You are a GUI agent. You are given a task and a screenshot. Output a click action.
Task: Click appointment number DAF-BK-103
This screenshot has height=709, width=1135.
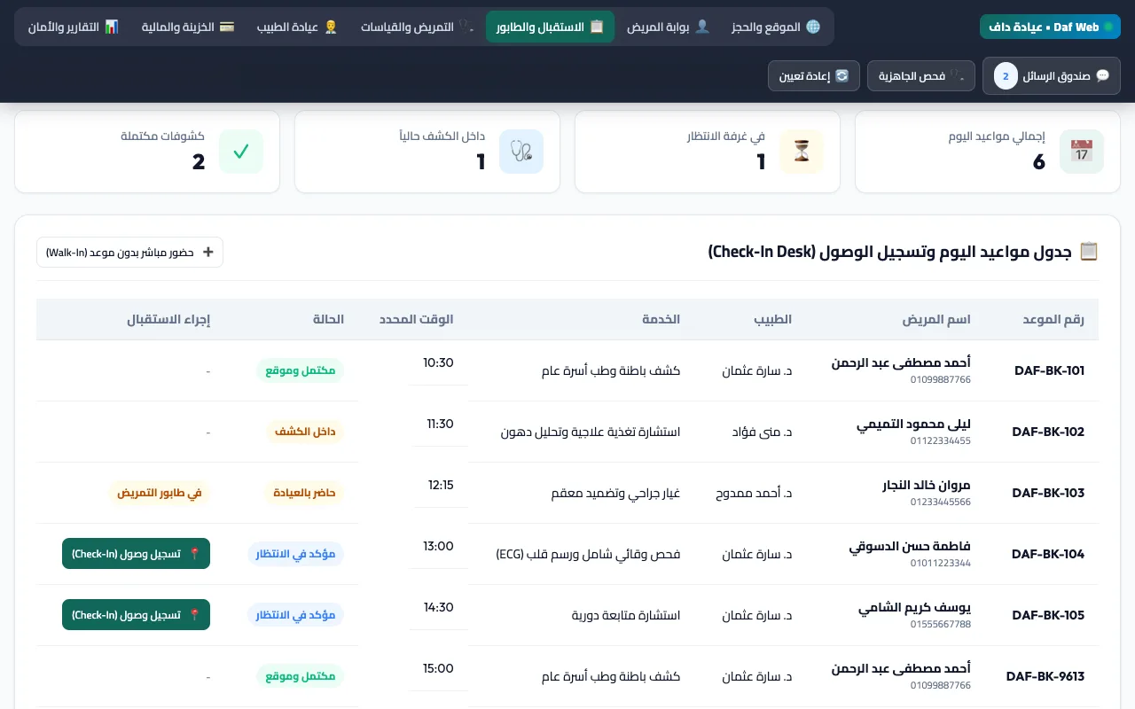[x=1048, y=493]
